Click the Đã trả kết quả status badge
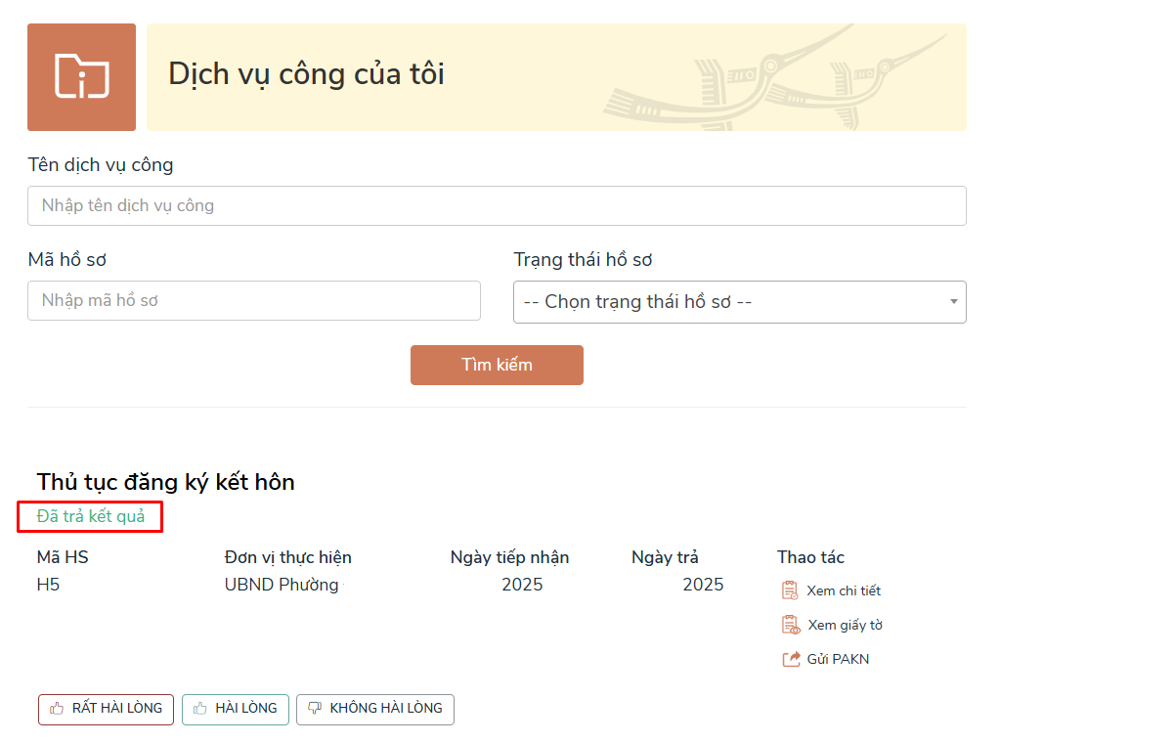 (x=89, y=517)
